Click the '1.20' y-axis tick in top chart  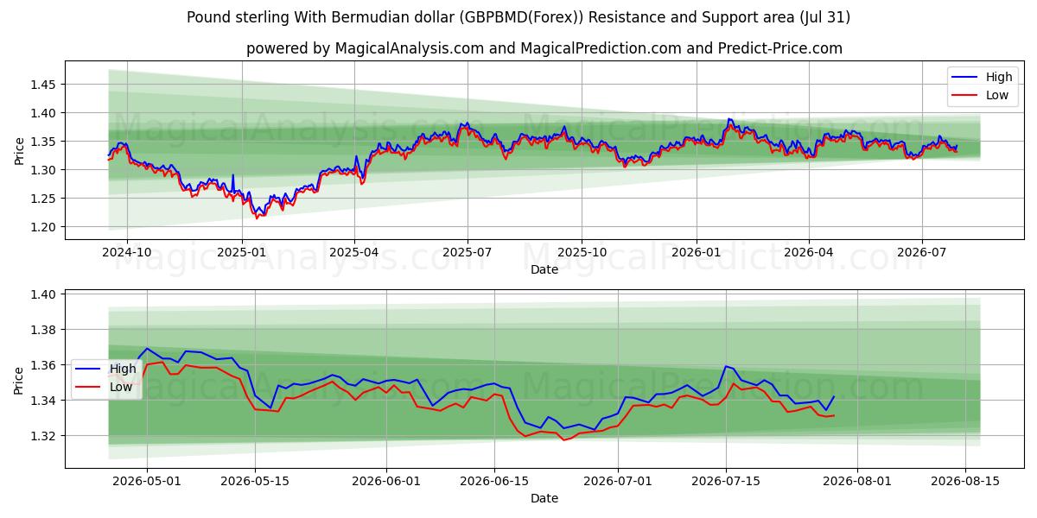[x=45, y=227]
